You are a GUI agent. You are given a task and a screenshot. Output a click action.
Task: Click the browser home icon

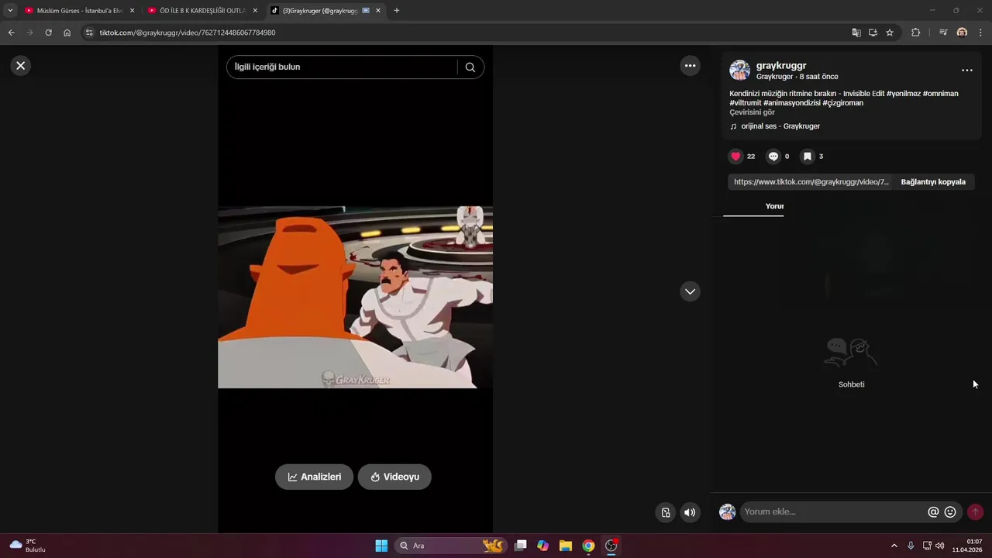[67, 33]
